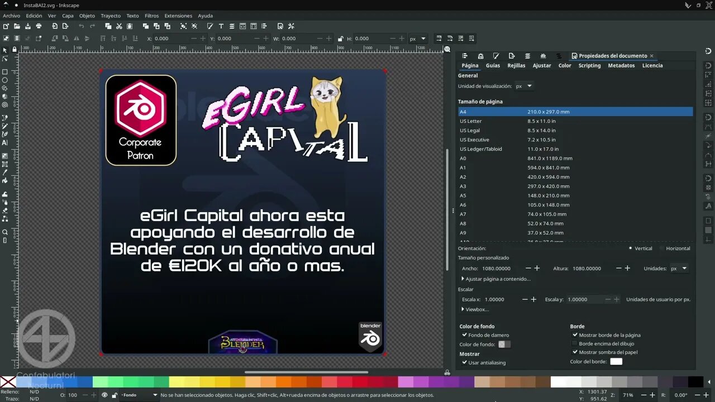Print the document icon
The height and width of the screenshot is (402, 715).
coord(39,26)
